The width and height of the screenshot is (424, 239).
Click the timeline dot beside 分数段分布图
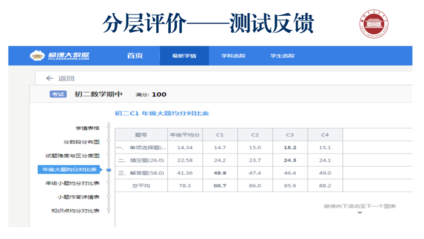(x=108, y=140)
